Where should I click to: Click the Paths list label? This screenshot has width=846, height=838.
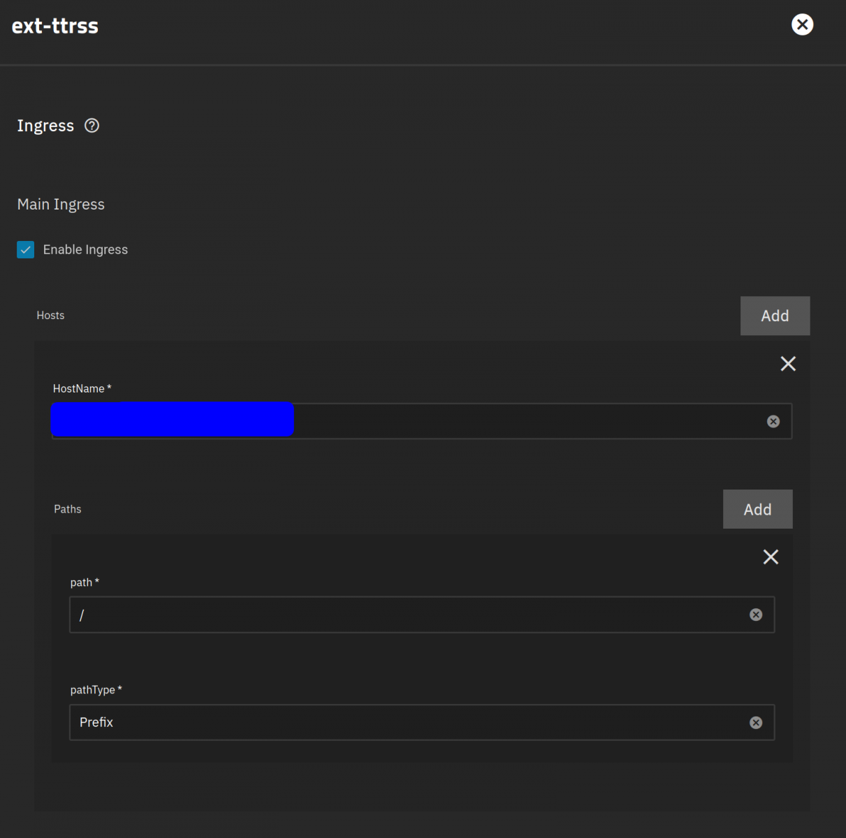(x=67, y=509)
